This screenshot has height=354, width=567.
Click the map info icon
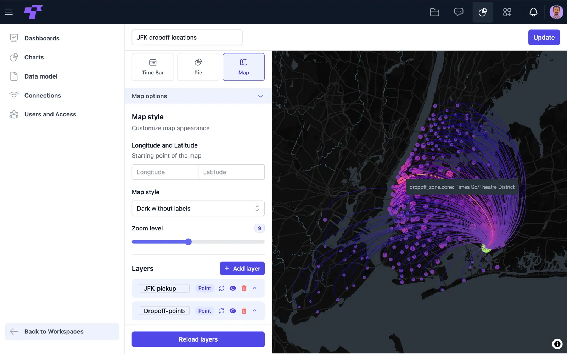click(557, 344)
